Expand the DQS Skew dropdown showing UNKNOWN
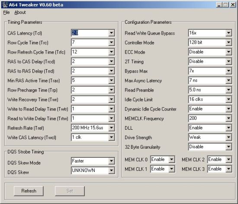238x204 pixels. pyautogui.click(x=111, y=171)
